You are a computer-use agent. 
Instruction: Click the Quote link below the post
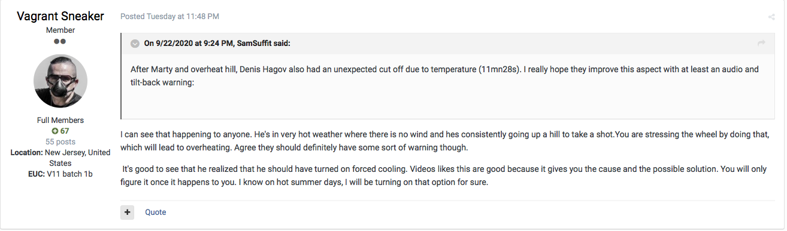coord(156,212)
